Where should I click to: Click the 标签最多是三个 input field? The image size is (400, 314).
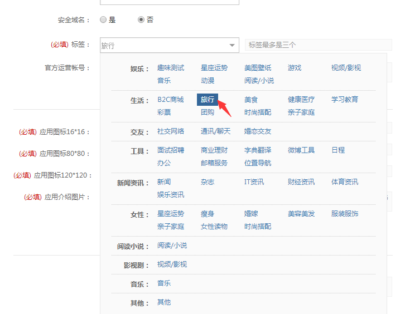coord(318,45)
